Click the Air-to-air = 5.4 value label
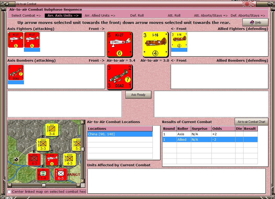The image size is (275, 199). click(x=121, y=61)
